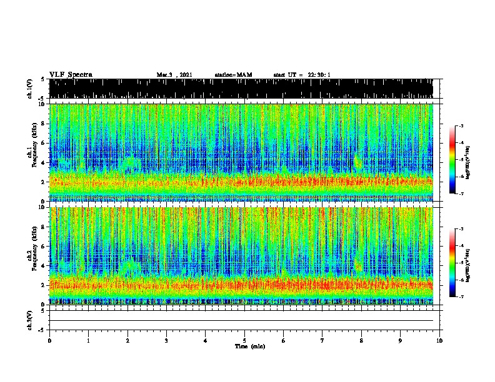Click the "-3" label on ch.2 color bar
The height and width of the screenshot is (382, 495).
pyautogui.click(x=461, y=229)
